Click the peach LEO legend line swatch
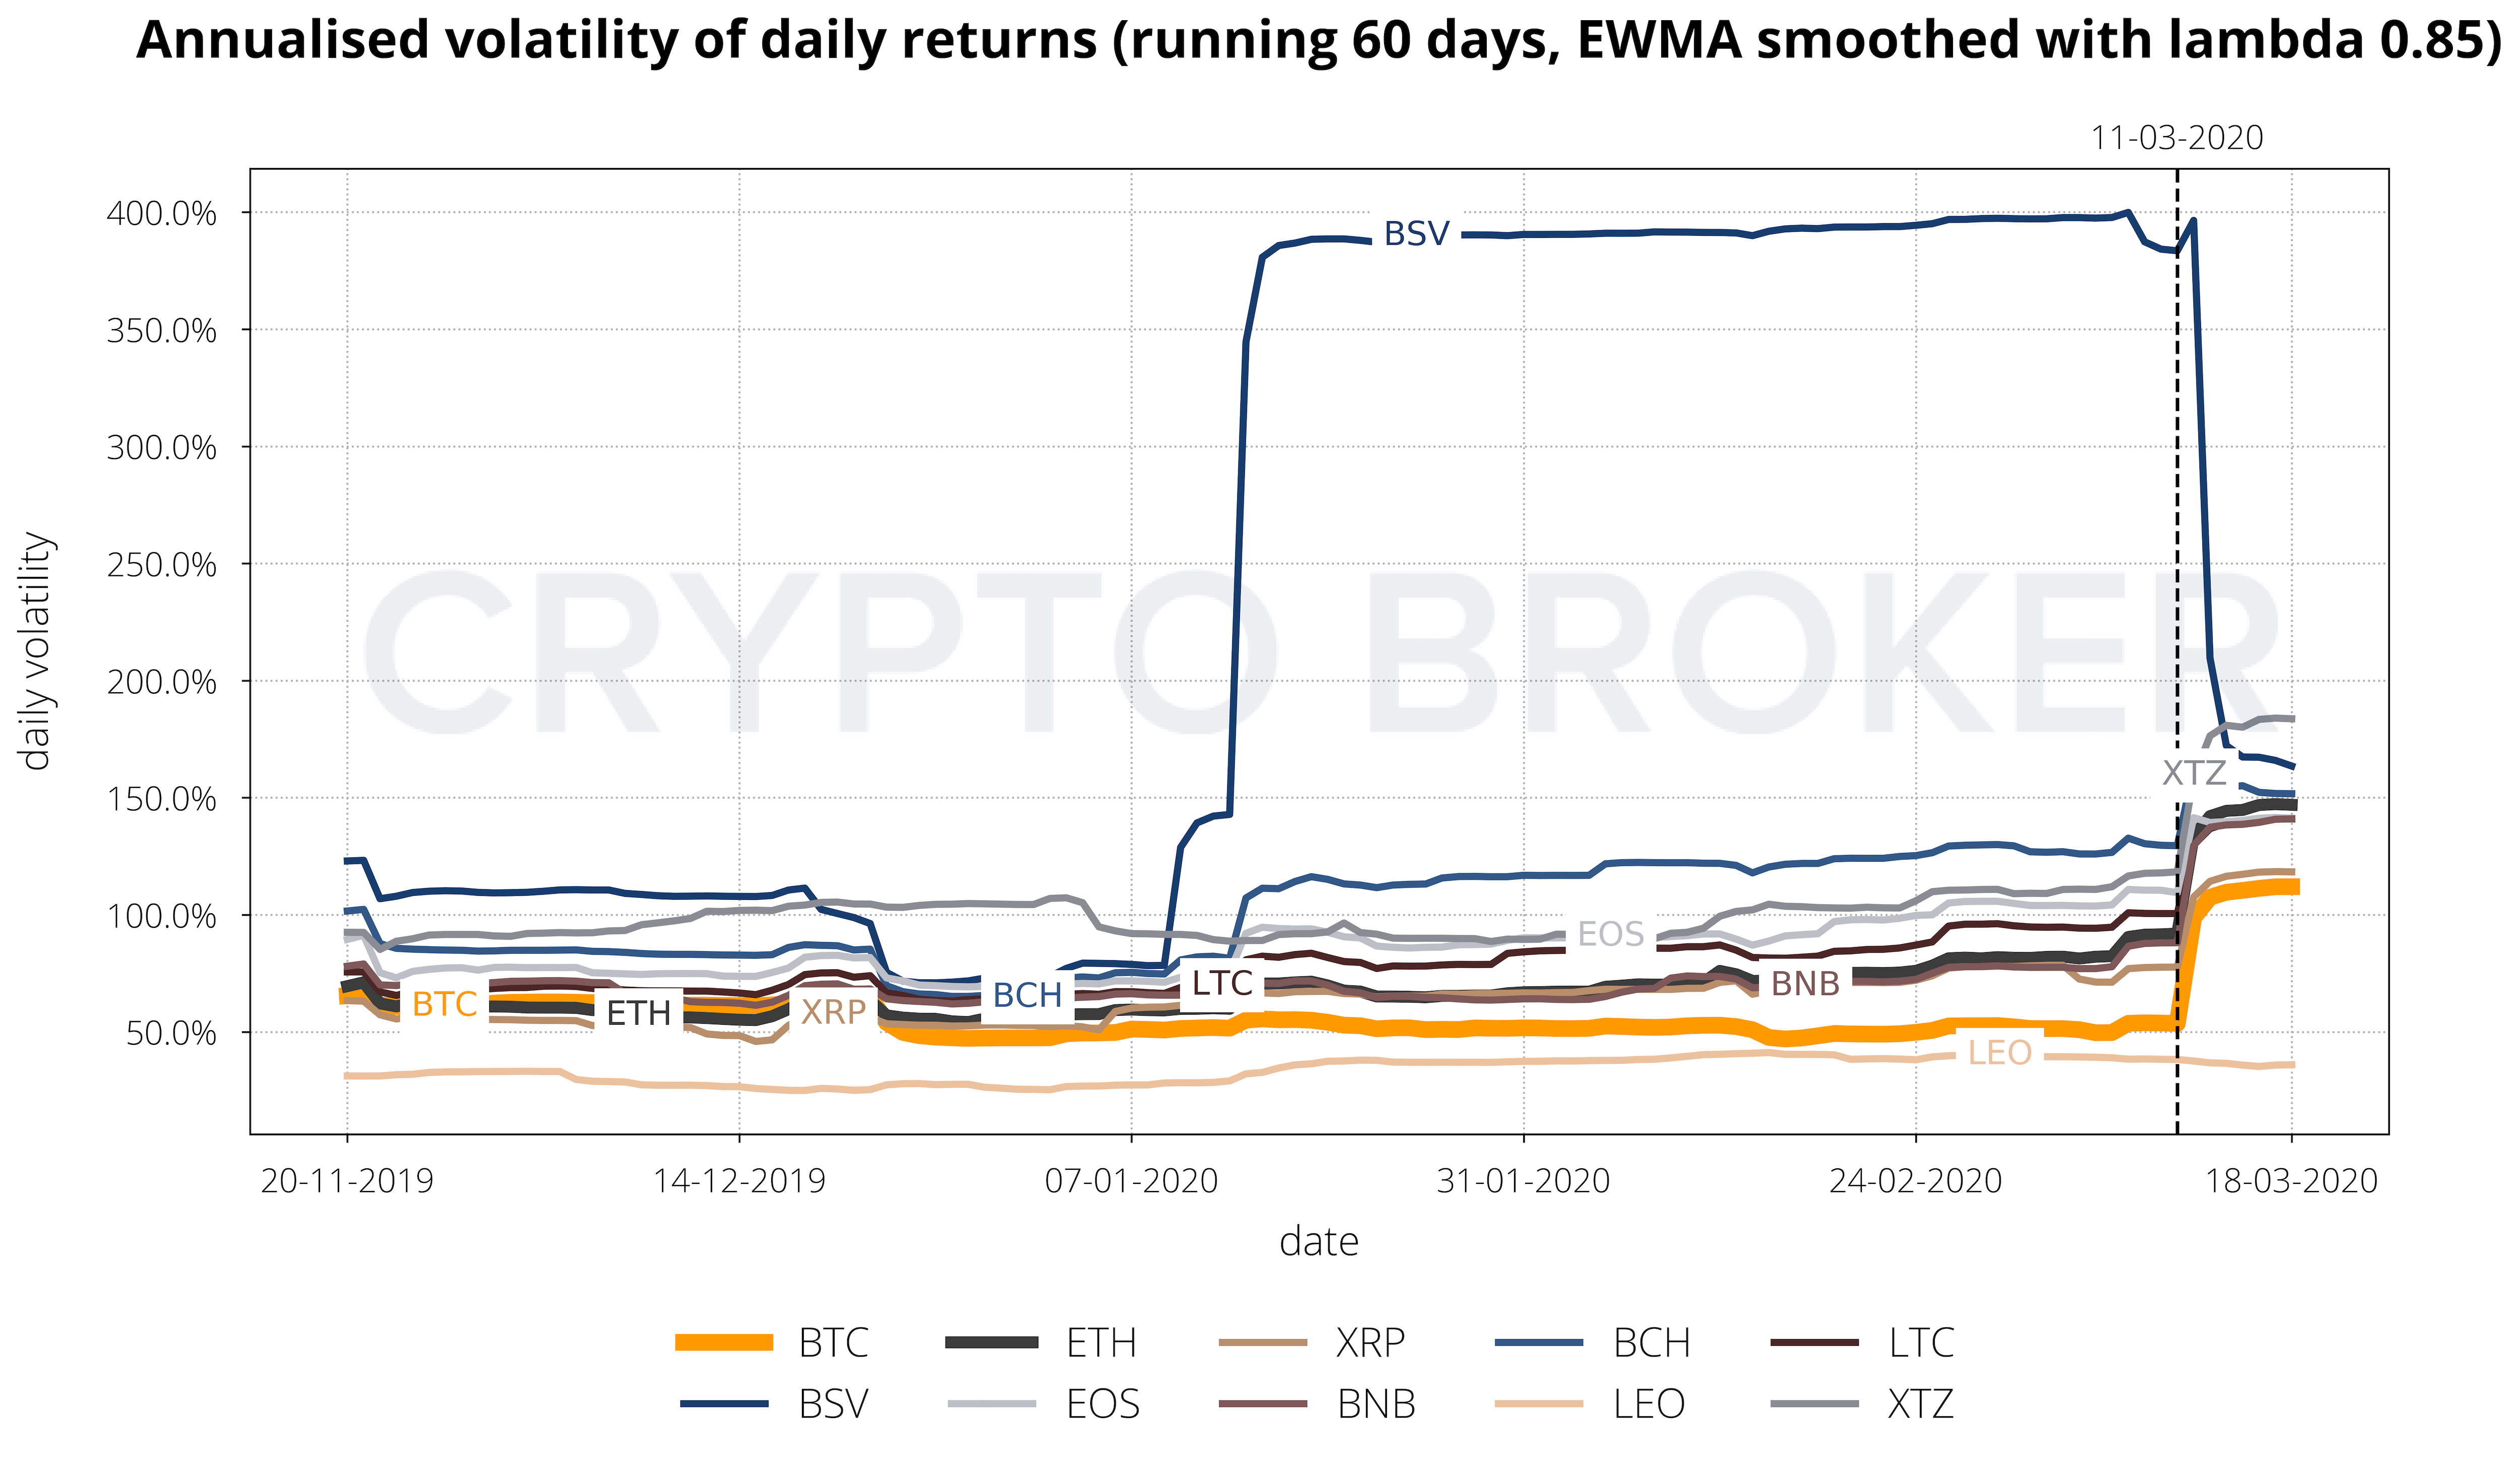 coord(1539,1404)
